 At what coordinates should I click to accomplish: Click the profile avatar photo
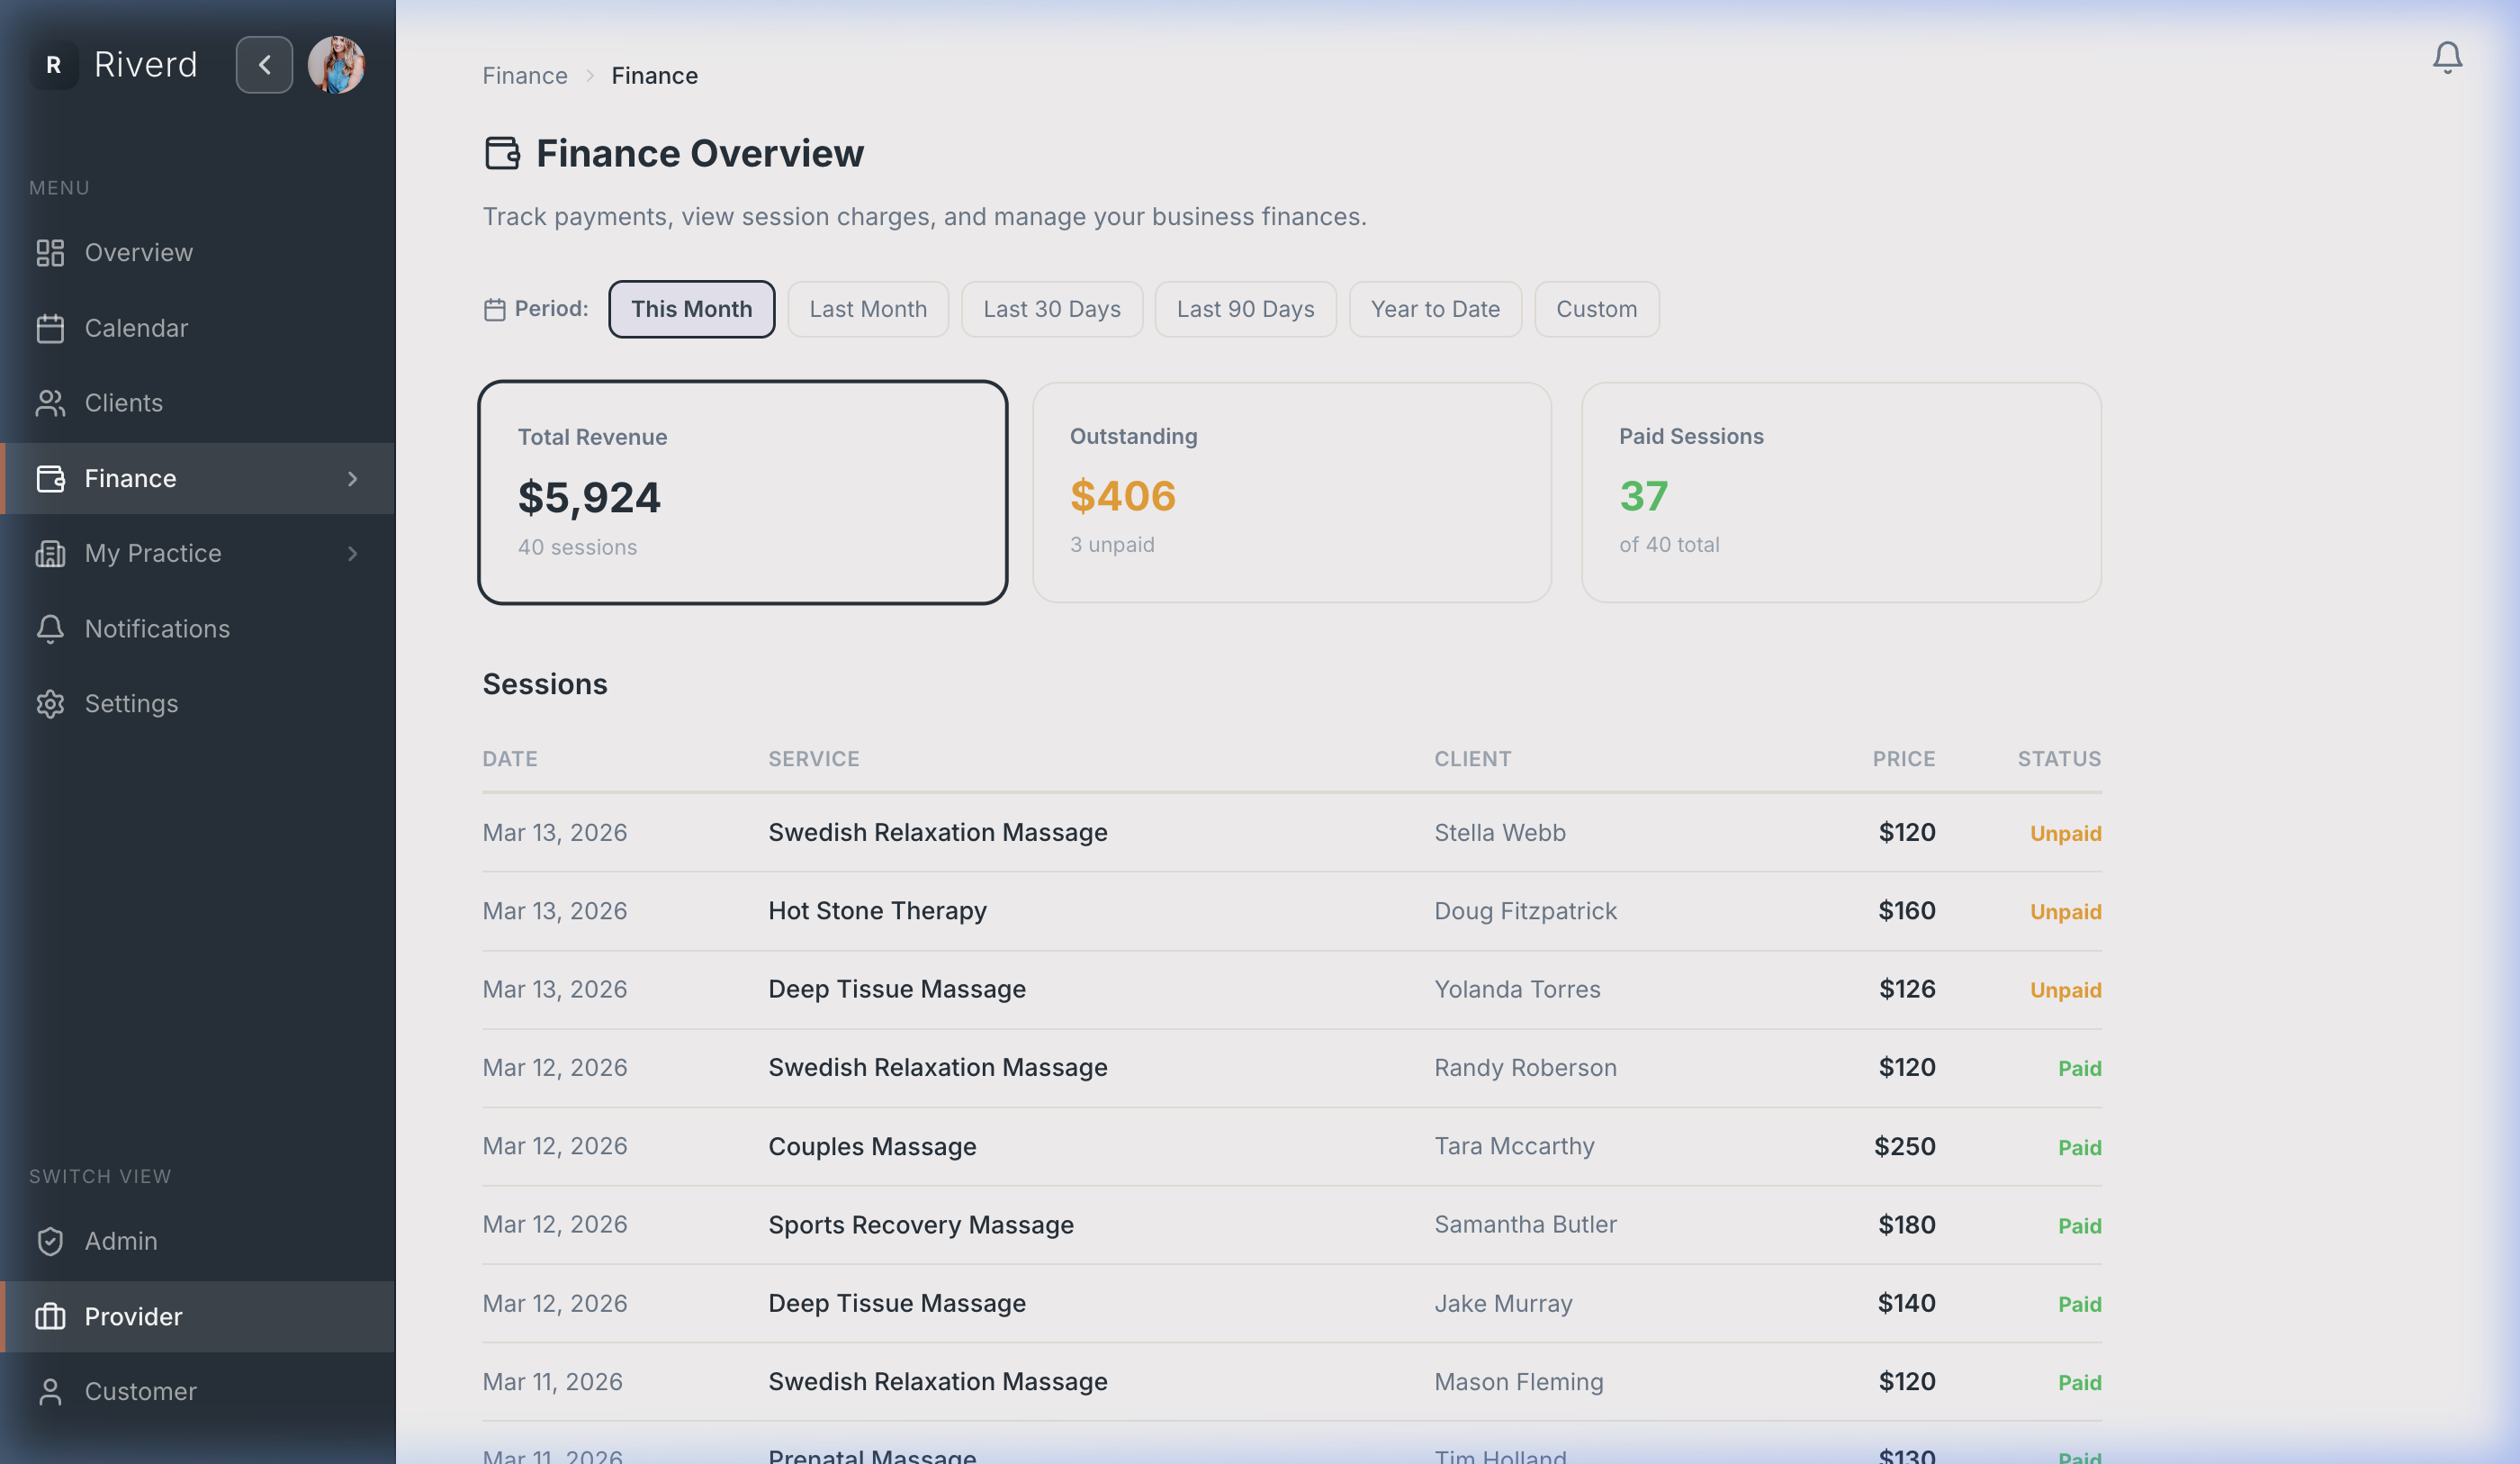[337, 64]
